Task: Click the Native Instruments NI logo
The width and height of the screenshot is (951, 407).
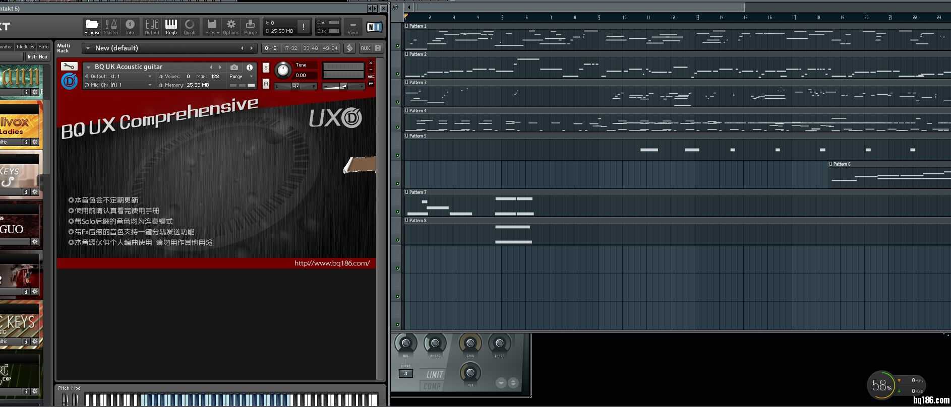Action: click(x=374, y=27)
